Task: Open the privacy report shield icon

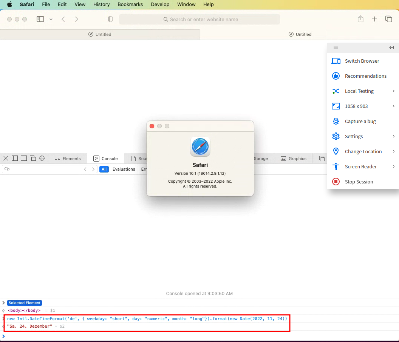Action: tap(110, 19)
